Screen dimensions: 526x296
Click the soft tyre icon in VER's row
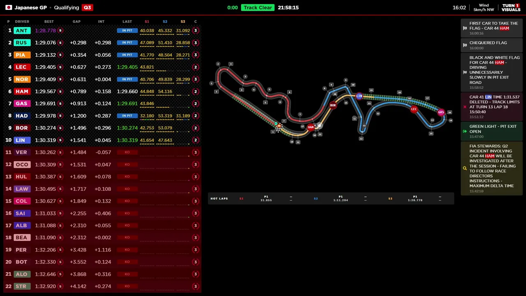click(60, 152)
